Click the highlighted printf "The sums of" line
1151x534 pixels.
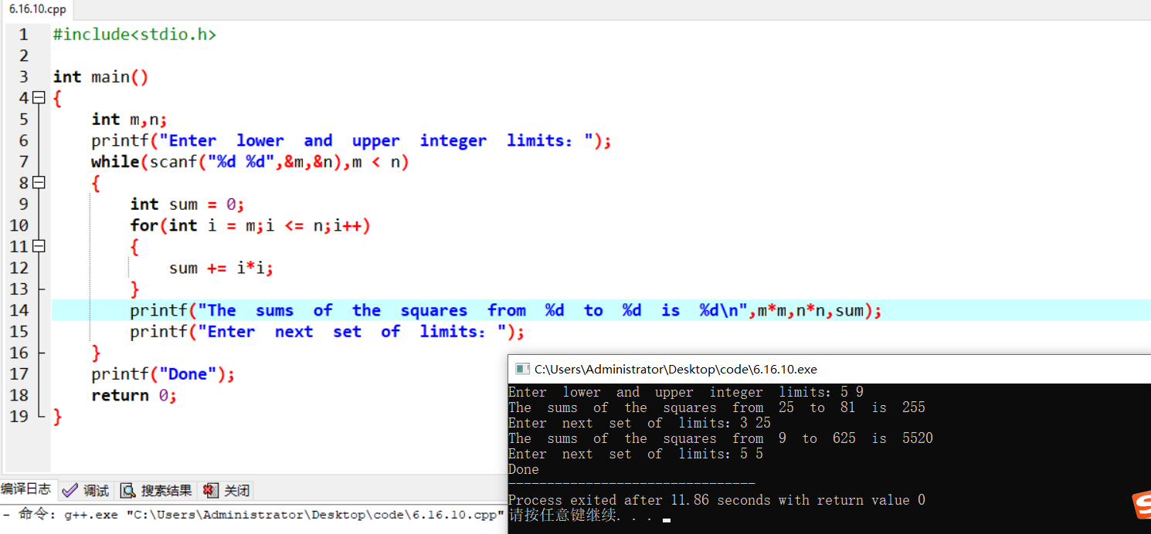(506, 310)
